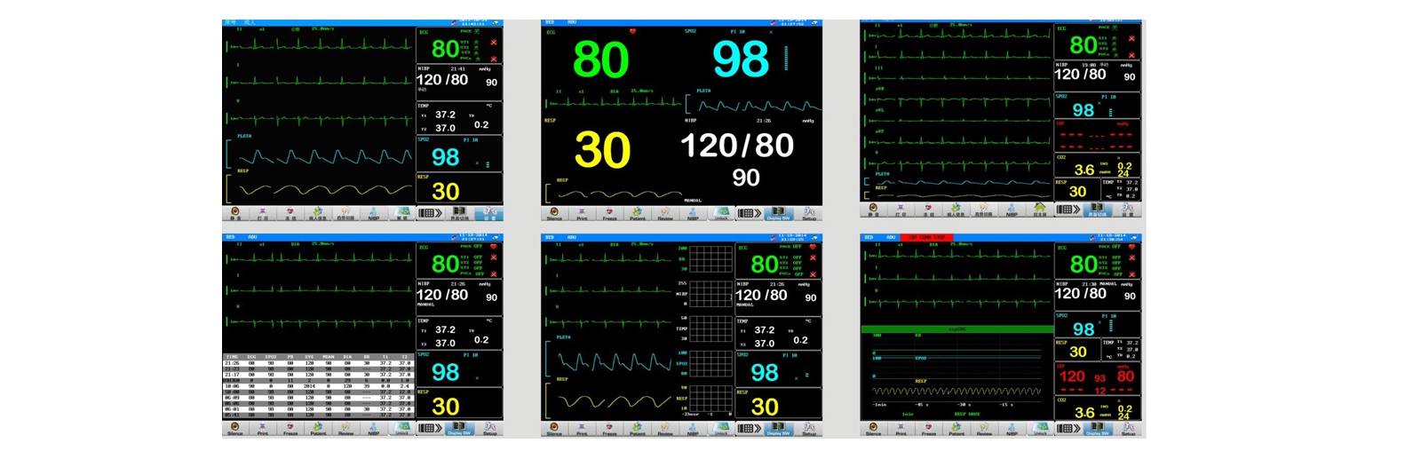This screenshot has width=1413, height=475.
Task: Click Display SW on the oxyCRG screen
Action: pyautogui.click(x=1097, y=429)
